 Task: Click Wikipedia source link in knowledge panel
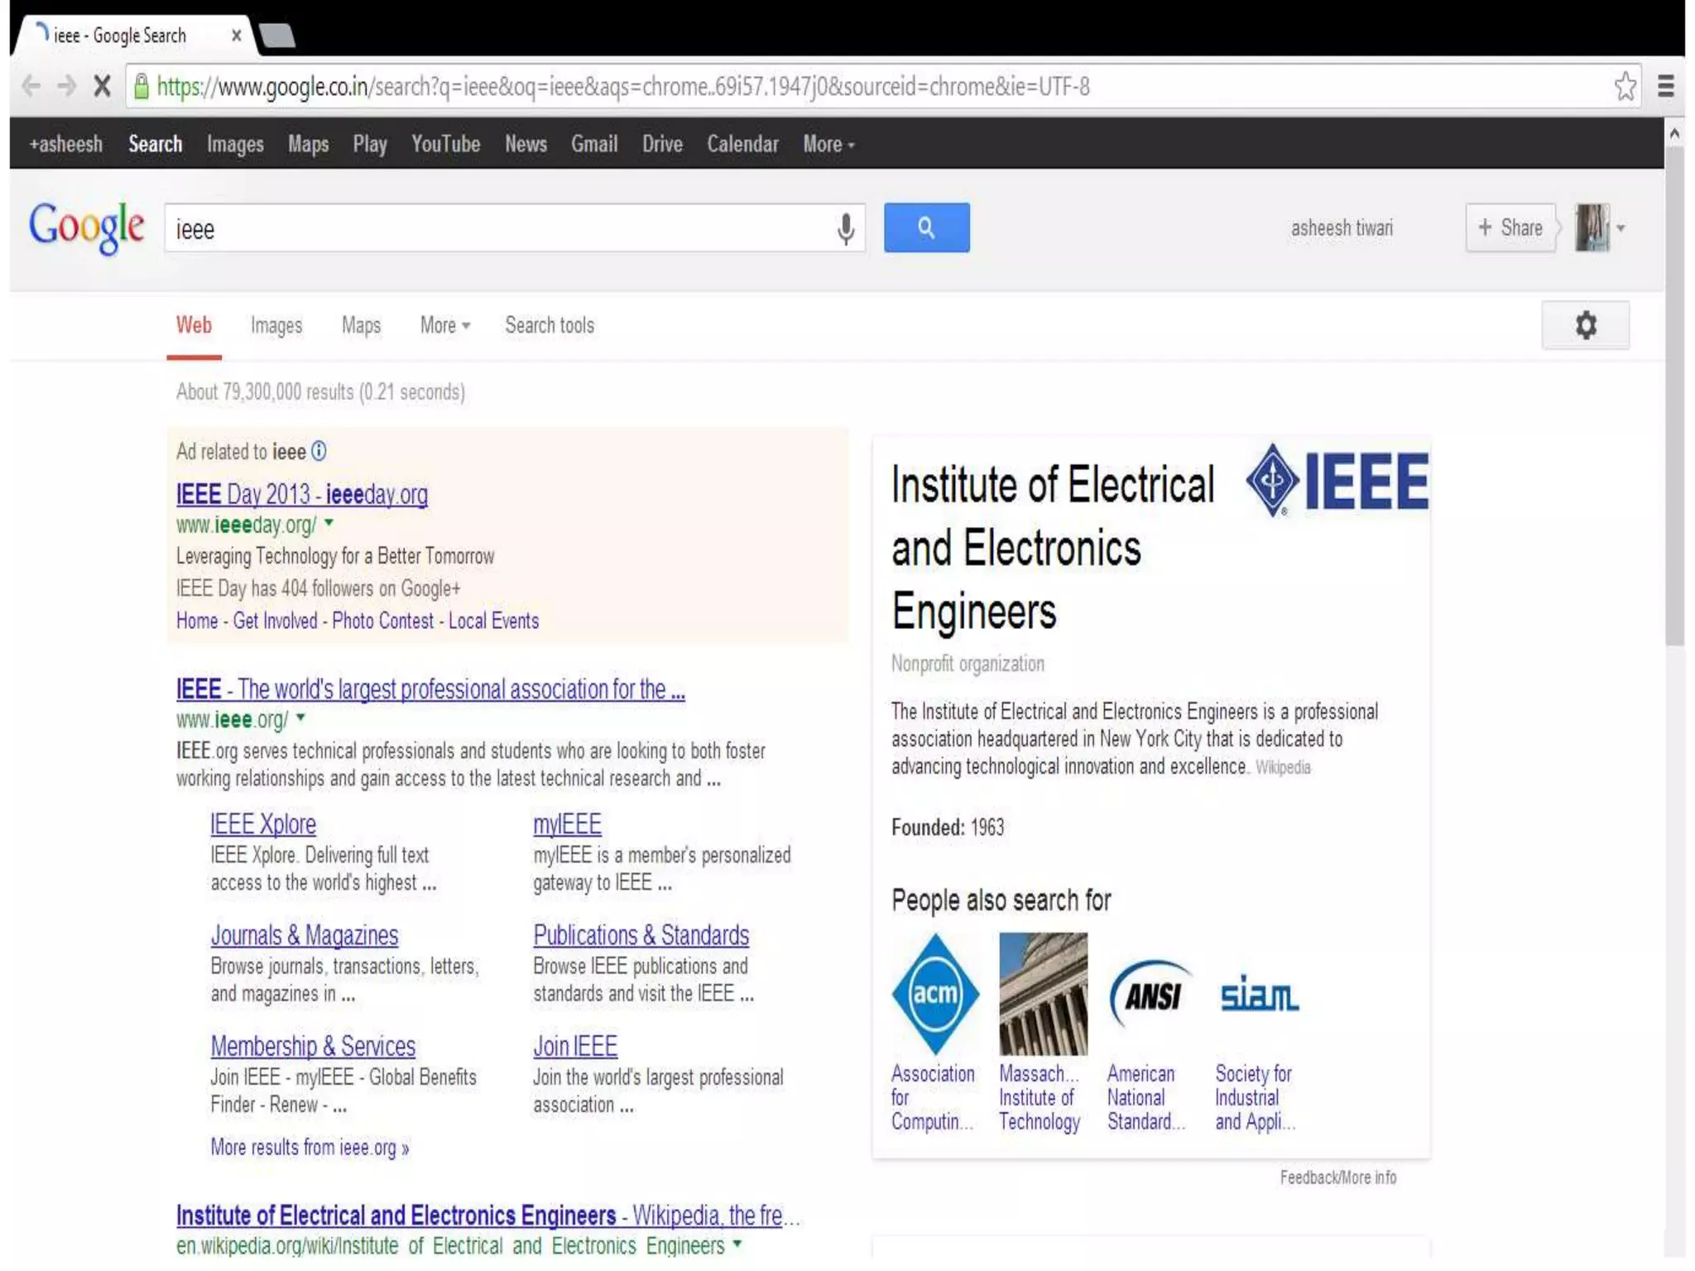[x=1283, y=768]
